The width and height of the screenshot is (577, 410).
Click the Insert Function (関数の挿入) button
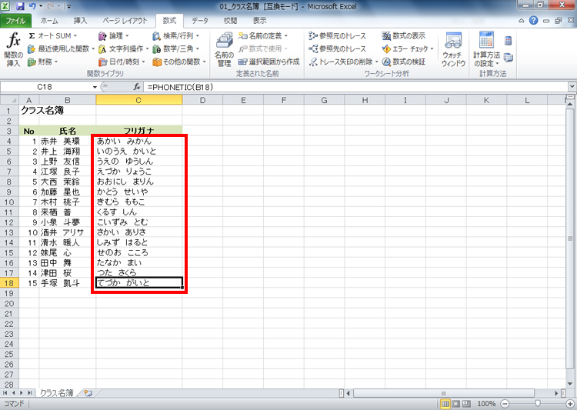[14, 49]
